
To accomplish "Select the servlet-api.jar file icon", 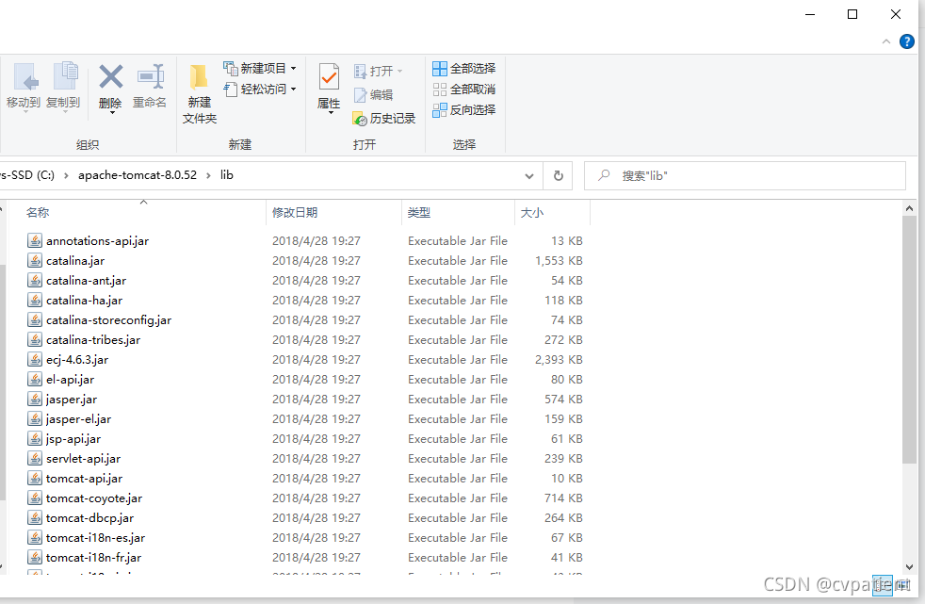I will [x=35, y=458].
